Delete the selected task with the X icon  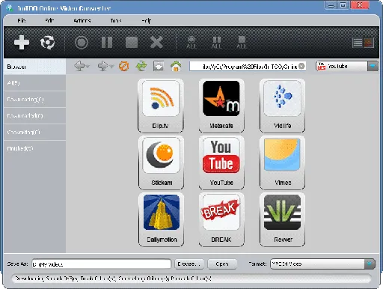point(156,42)
